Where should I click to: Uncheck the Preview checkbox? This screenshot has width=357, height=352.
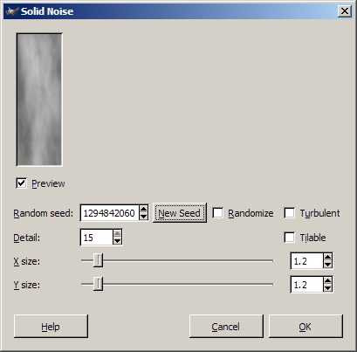pyautogui.click(x=21, y=183)
